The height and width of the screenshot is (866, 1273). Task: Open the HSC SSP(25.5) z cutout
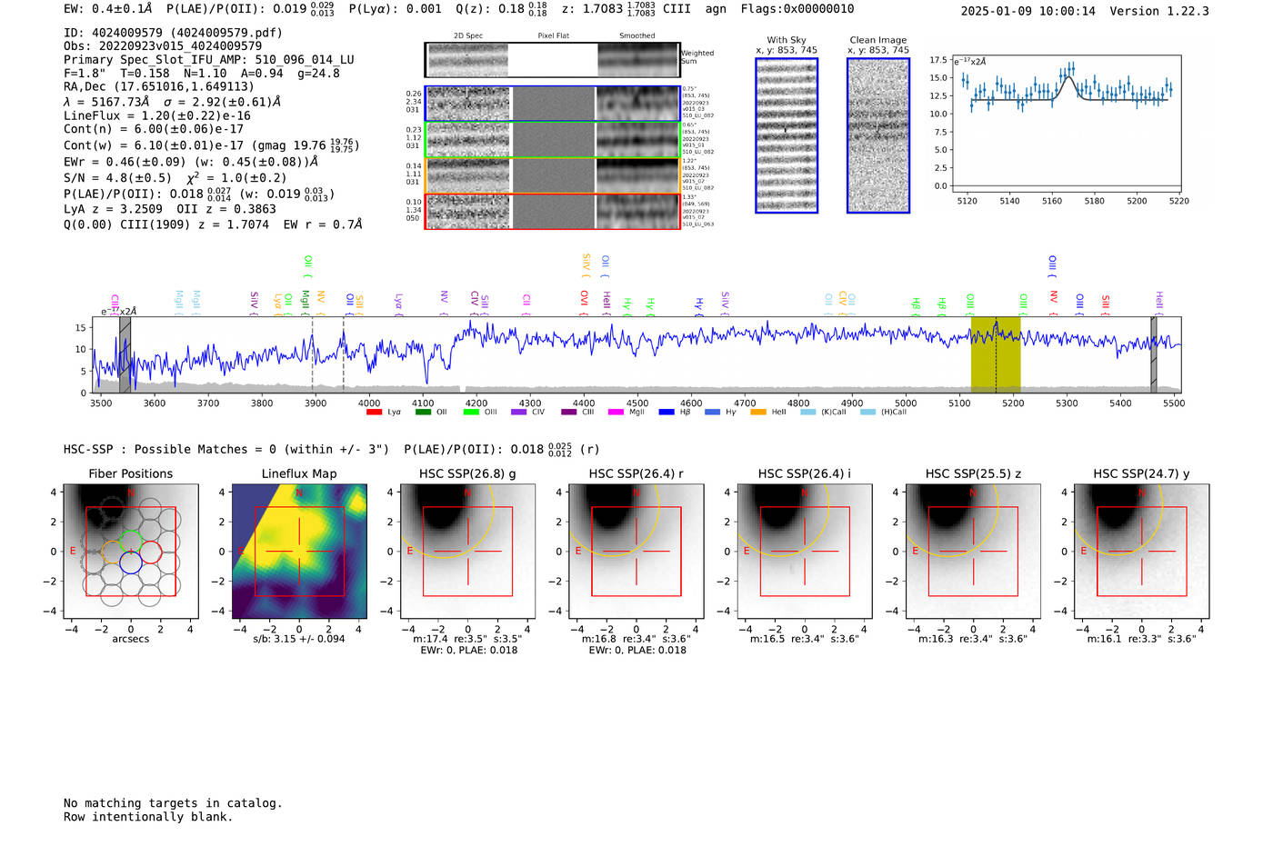973,552
